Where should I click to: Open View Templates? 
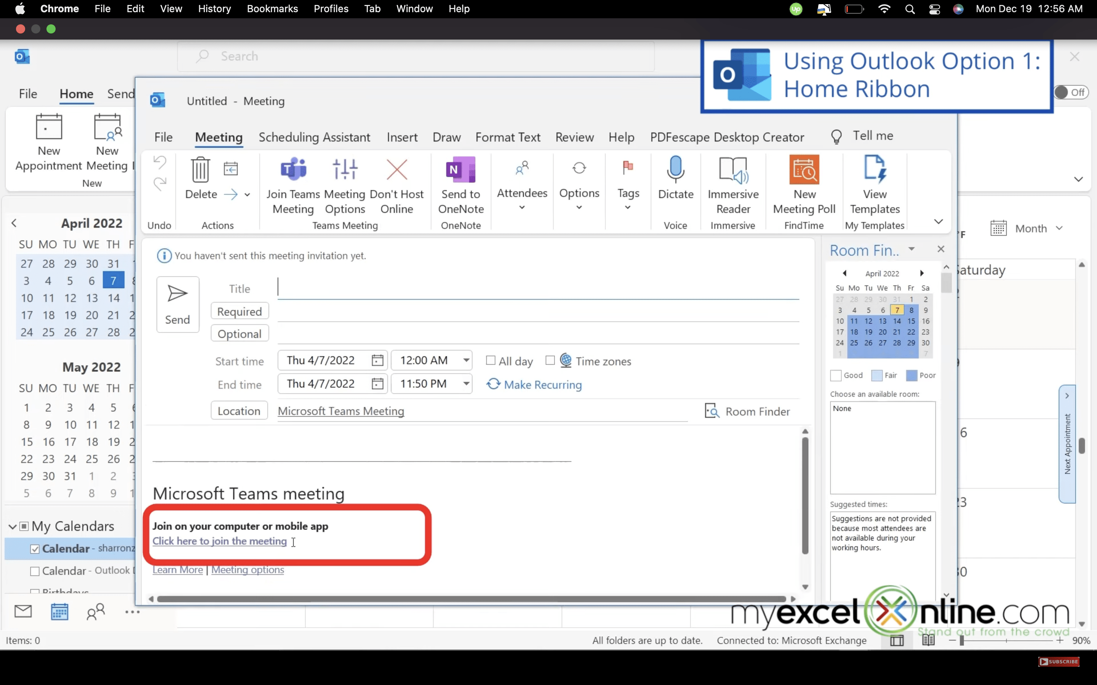click(x=875, y=186)
